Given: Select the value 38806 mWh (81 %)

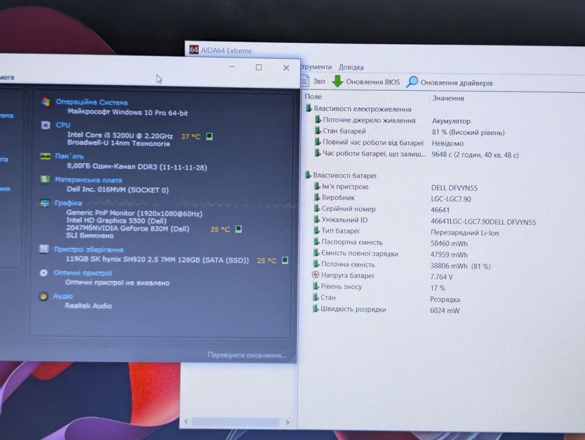Looking at the screenshot, I should pos(460,266).
